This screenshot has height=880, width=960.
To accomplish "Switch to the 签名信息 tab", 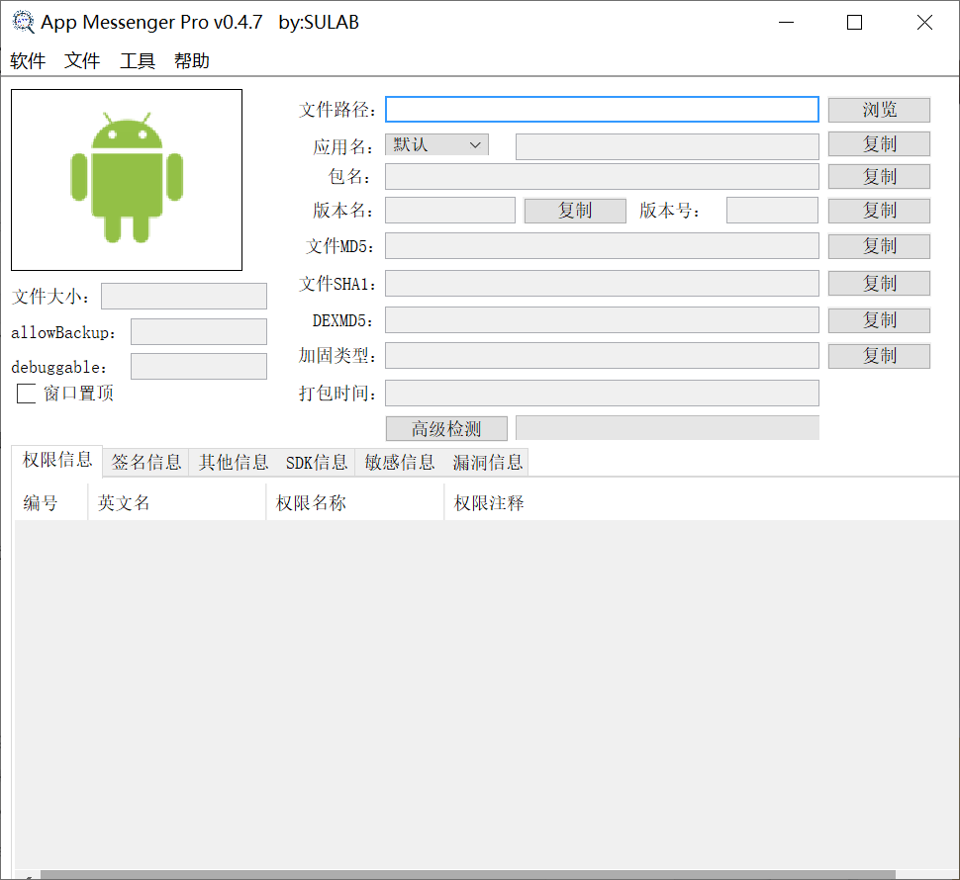I will click(x=144, y=461).
